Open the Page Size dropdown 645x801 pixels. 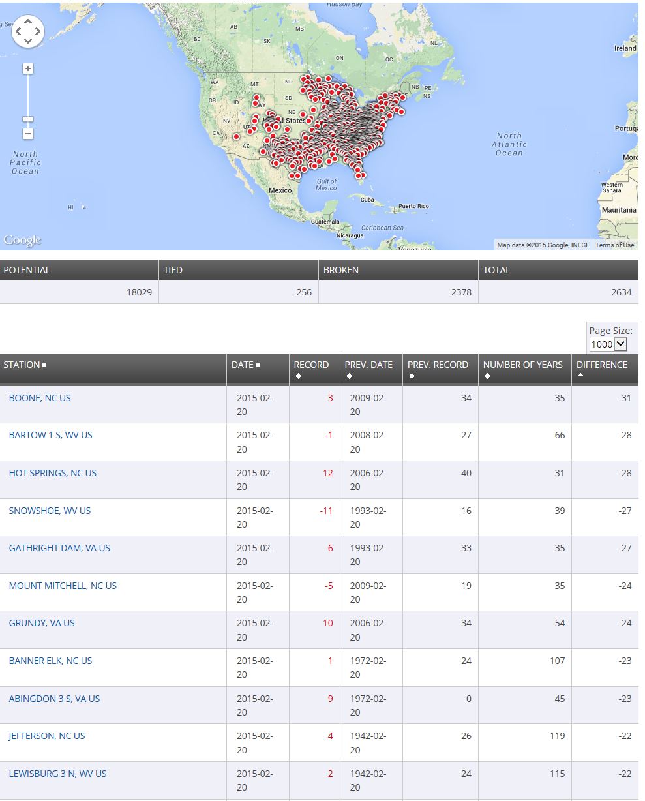(x=608, y=344)
